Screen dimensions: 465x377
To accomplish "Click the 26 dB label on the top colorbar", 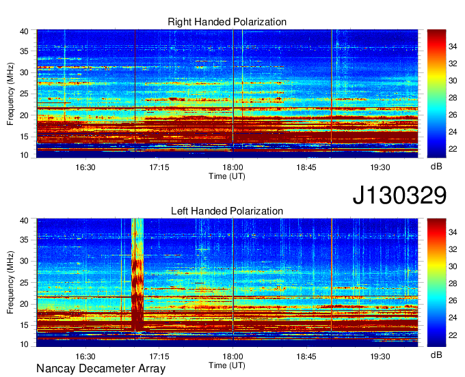I will [453, 115].
